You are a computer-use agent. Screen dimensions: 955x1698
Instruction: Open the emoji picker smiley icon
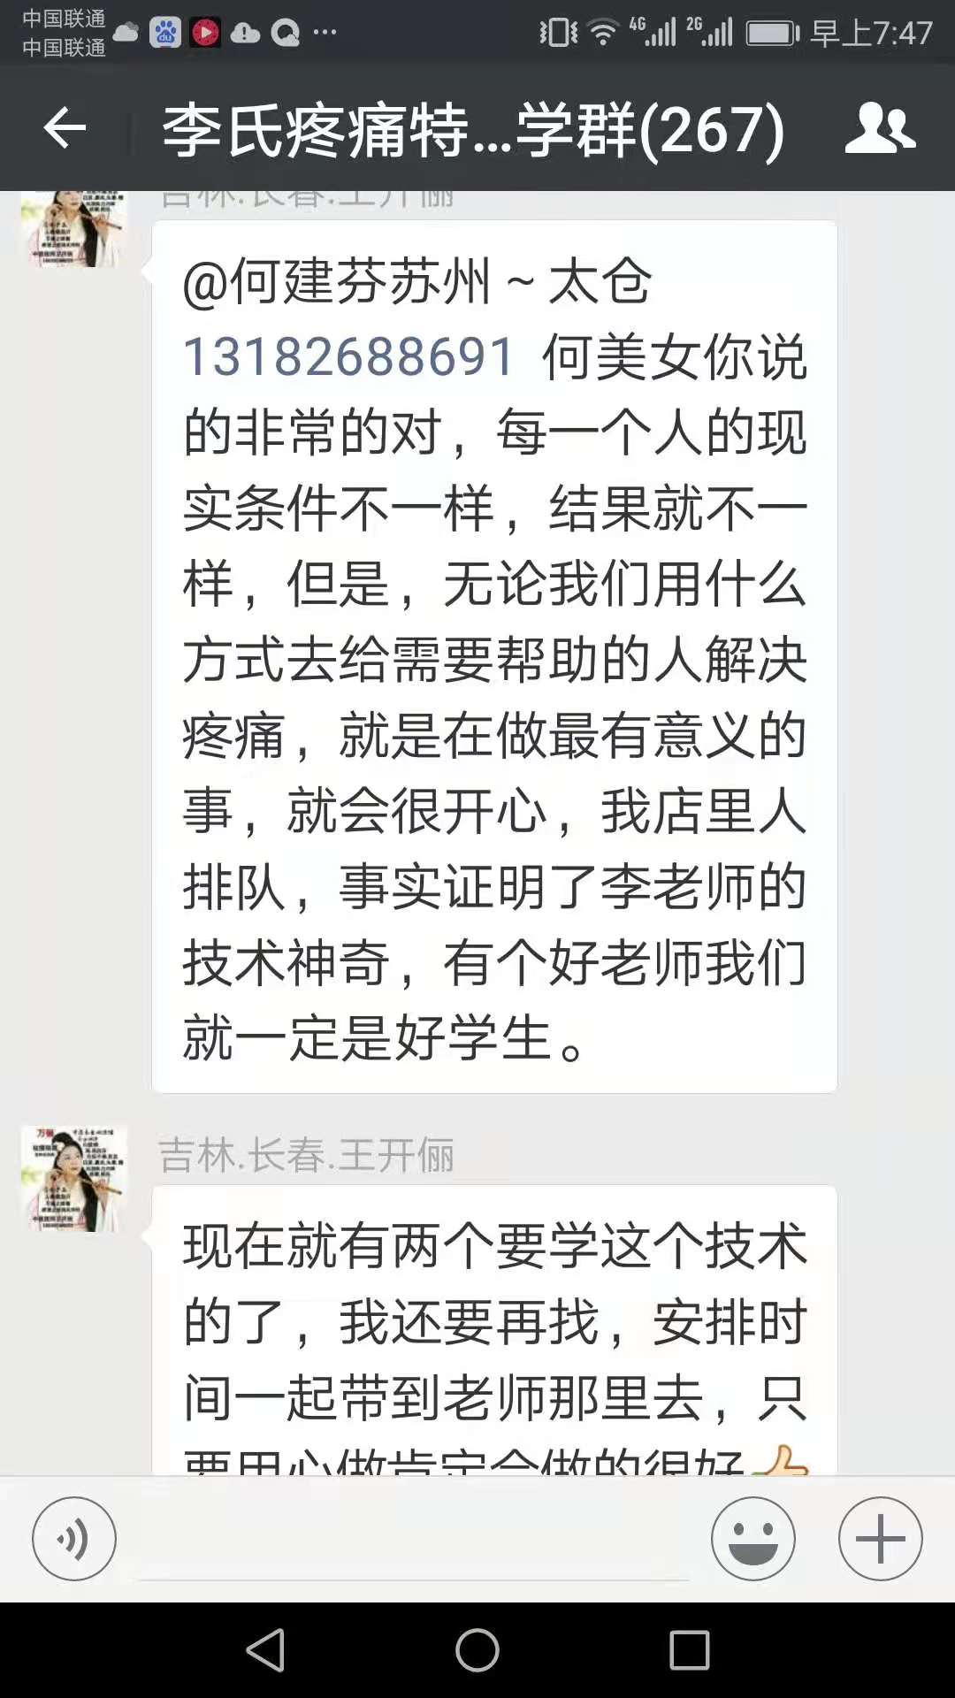coord(753,1539)
